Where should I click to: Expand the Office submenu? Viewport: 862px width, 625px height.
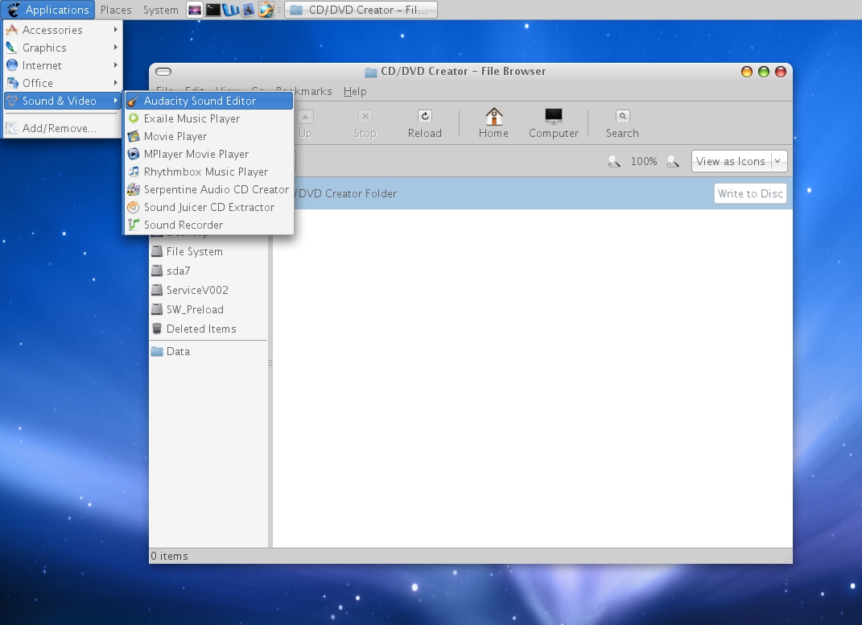(62, 82)
